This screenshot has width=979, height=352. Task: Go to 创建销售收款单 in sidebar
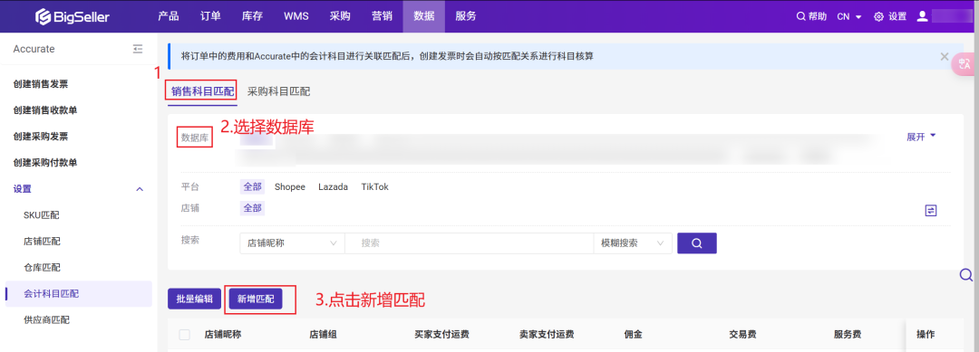(x=45, y=110)
